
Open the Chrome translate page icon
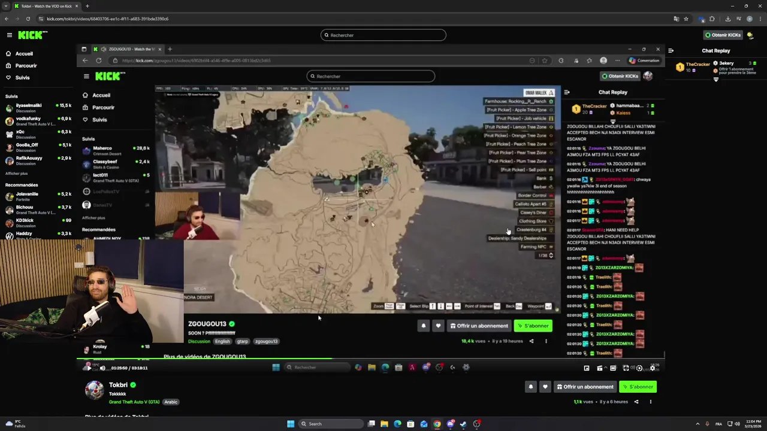(676, 19)
